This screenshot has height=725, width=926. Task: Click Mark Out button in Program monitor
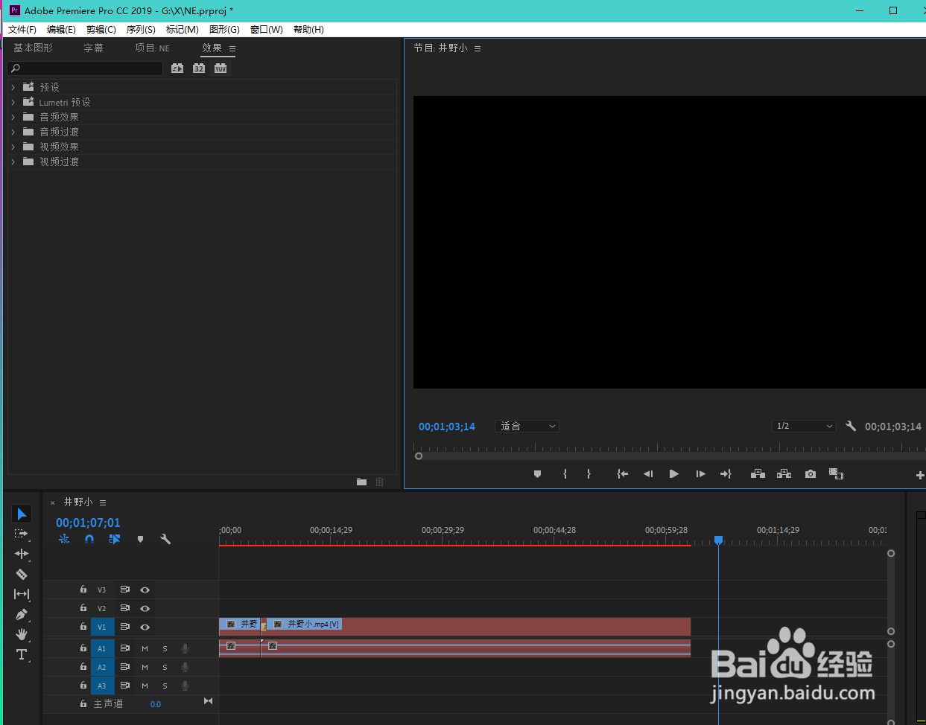pyautogui.click(x=589, y=474)
